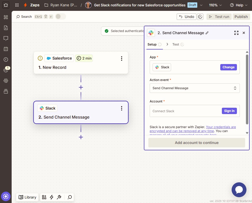Click the panel scrollbar up arrow

pyautogui.click(x=247, y=52)
